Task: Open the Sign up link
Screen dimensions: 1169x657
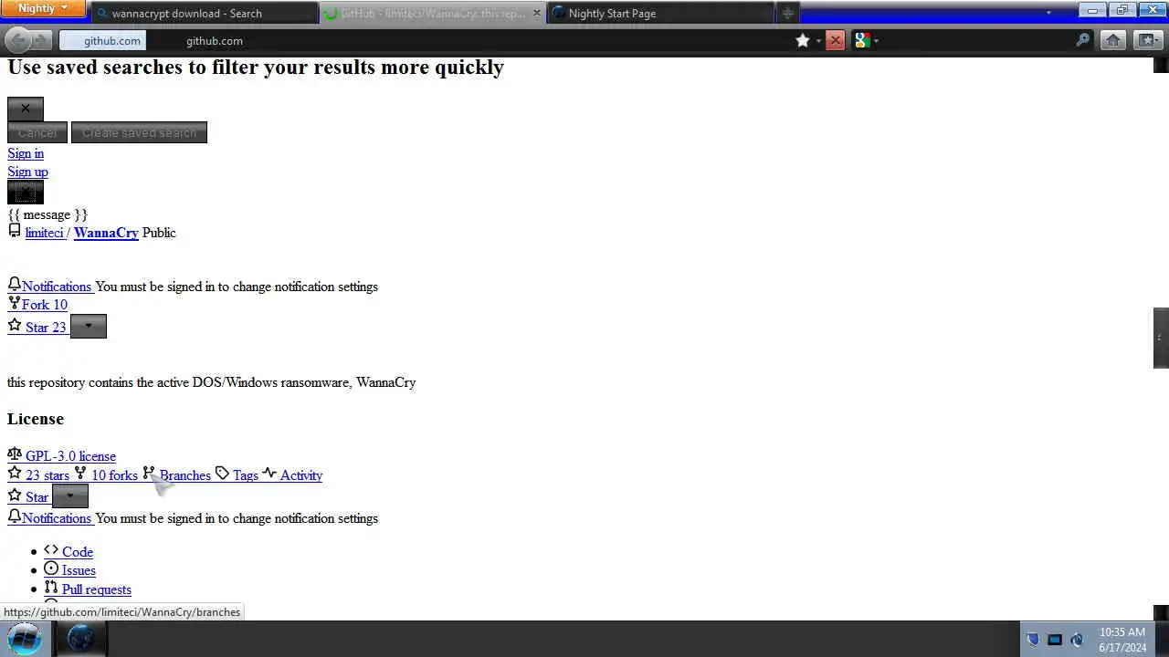Action: point(27,172)
